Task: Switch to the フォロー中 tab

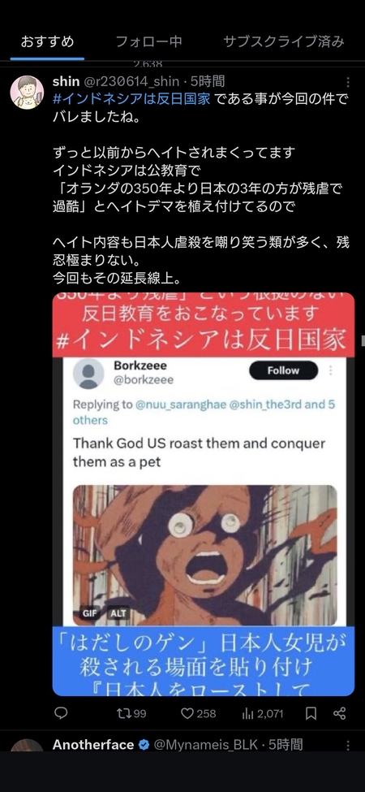Action: [148, 41]
